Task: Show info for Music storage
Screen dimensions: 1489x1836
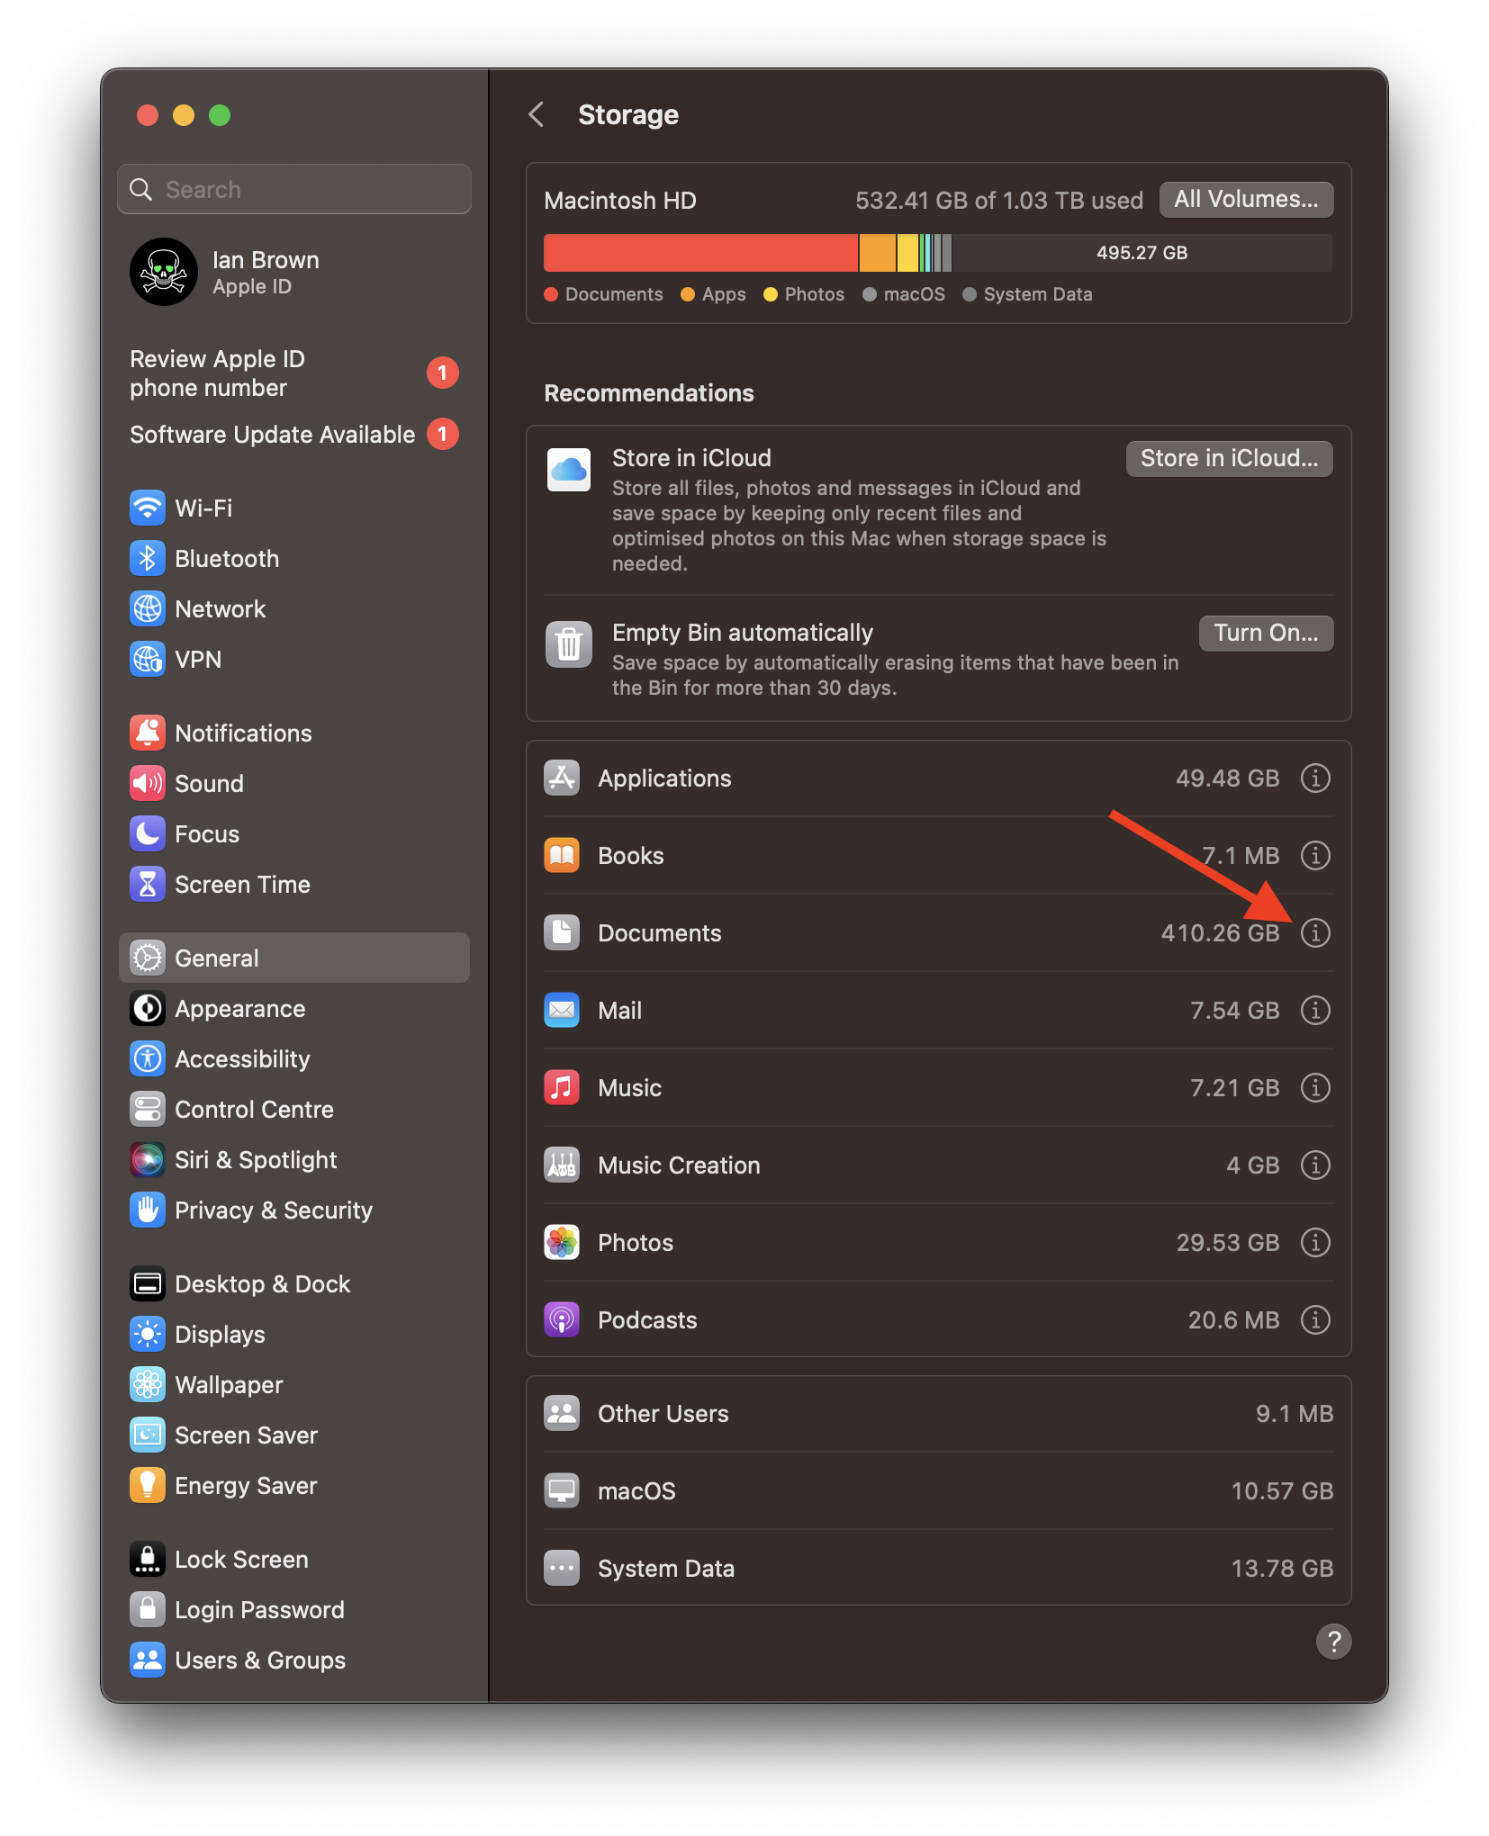Action: [x=1315, y=1088]
